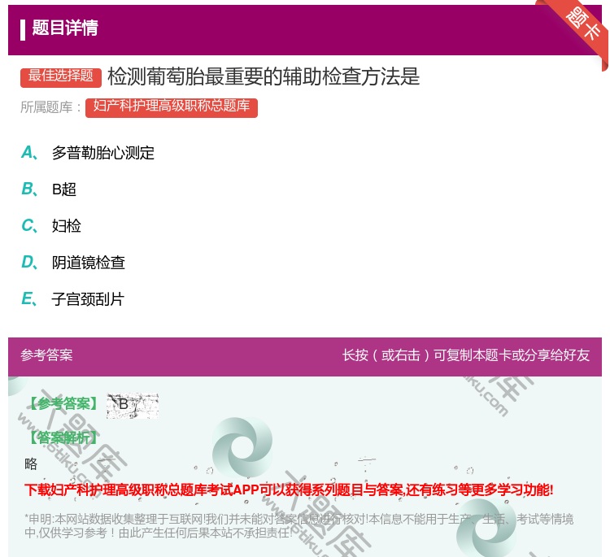Select option D 阴道镜检查
Viewport: 610px width, 557px height.
click(x=73, y=263)
